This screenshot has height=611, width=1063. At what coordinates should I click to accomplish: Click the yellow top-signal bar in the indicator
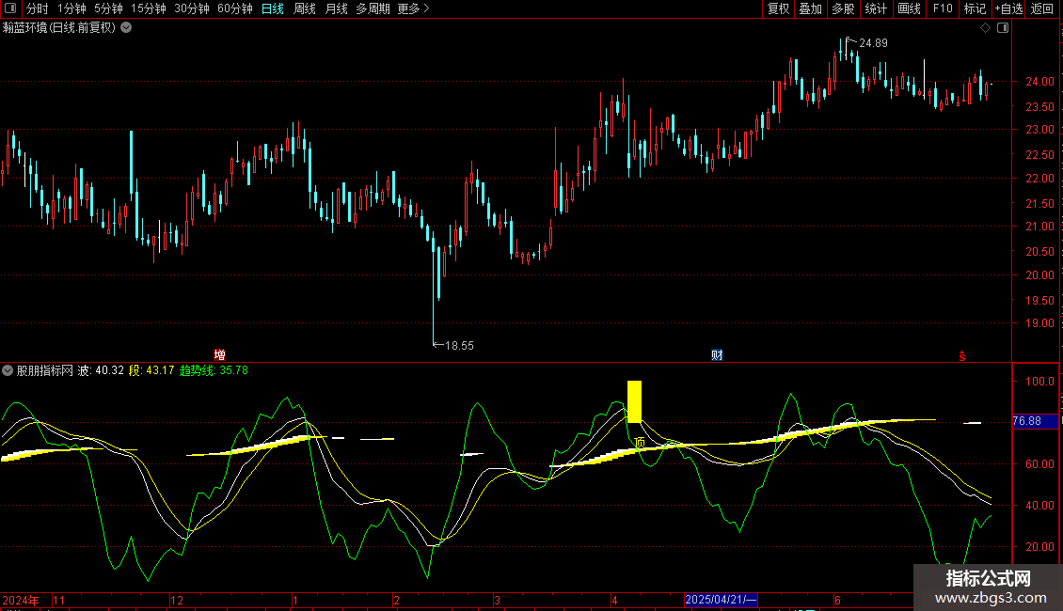[x=635, y=401]
